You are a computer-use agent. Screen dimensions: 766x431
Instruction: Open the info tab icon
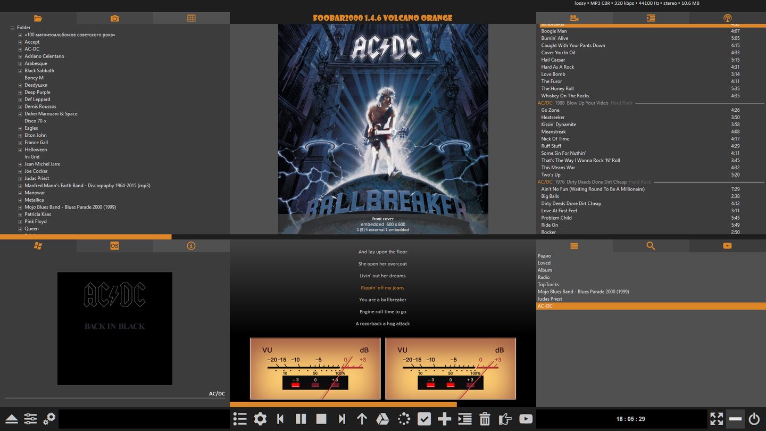[x=191, y=245]
